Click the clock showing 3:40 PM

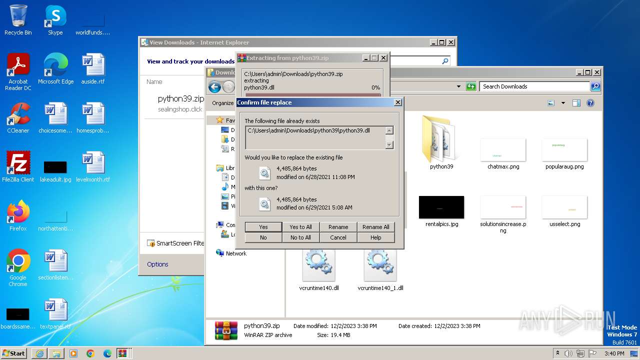[x=614, y=353]
